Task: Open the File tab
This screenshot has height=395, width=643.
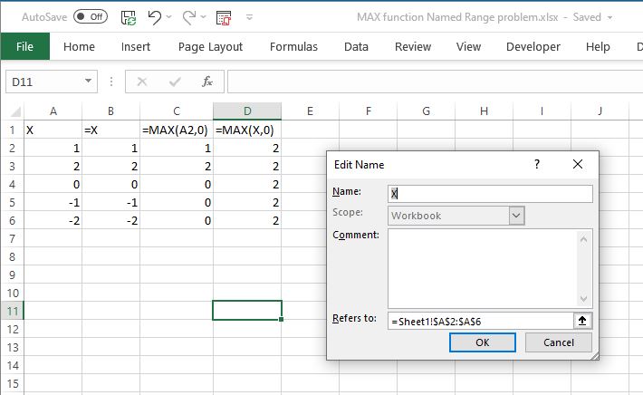Action: (25, 46)
